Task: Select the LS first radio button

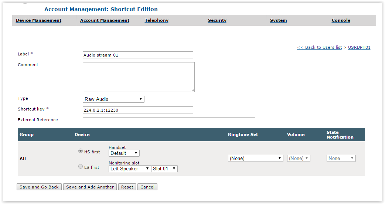Action: coord(81,166)
